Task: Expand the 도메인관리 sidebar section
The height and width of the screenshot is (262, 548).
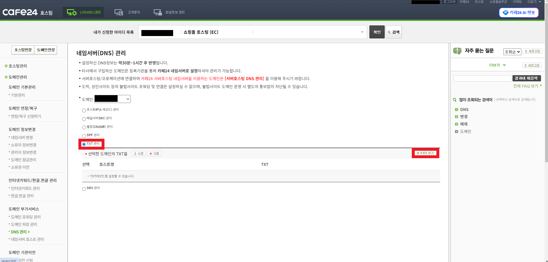Action: click(x=16, y=77)
